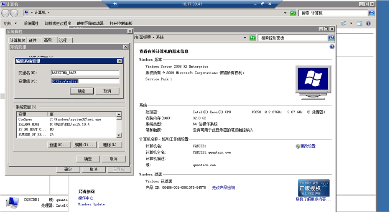Click 确定 in System Properties dialog
The height and width of the screenshot is (215, 390).
pyautogui.click(x=68, y=169)
